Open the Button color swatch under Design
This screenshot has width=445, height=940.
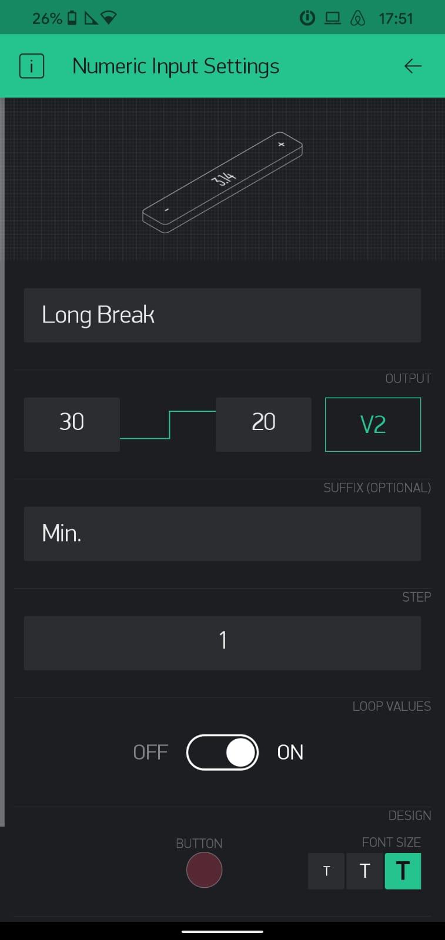204,870
